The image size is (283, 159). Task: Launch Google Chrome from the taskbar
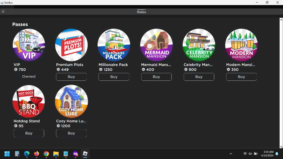click(46, 154)
